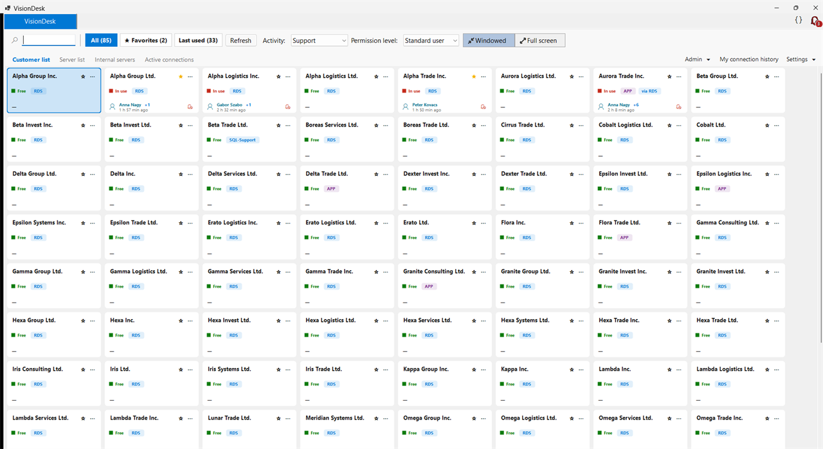Select Full screen connection mode
The image size is (823, 449).
click(x=539, y=40)
